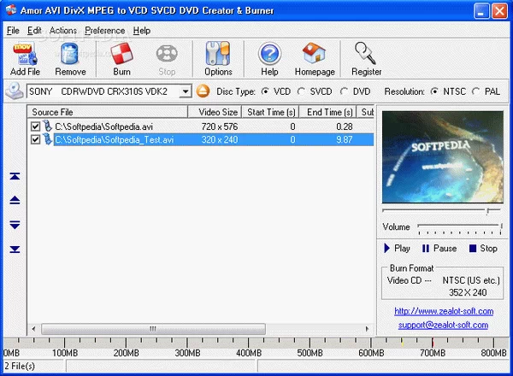Click the scroll right arrow
Viewport: 513px width, 376px height.
367,329
